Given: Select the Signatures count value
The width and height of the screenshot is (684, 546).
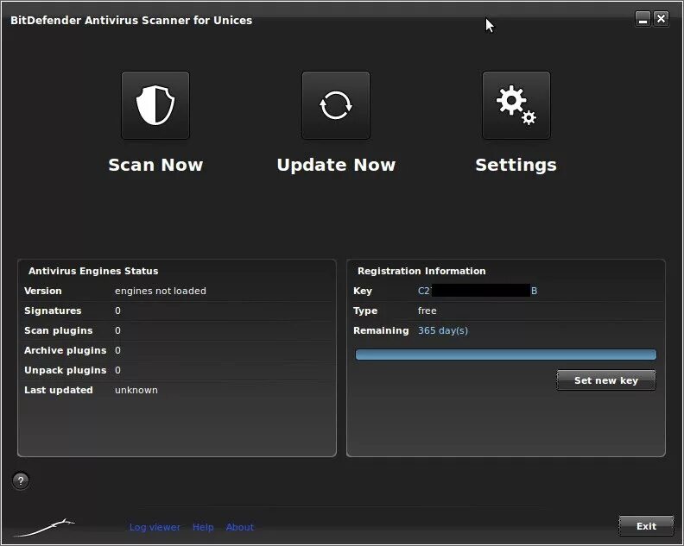Looking at the screenshot, I should [117, 311].
